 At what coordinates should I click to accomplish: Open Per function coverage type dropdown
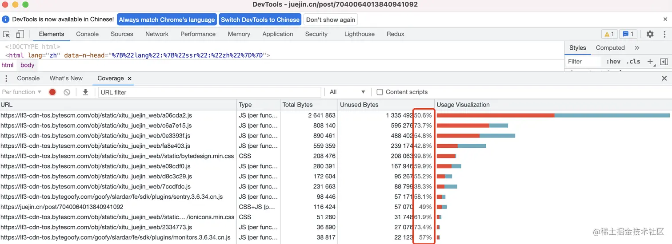click(22, 92)
